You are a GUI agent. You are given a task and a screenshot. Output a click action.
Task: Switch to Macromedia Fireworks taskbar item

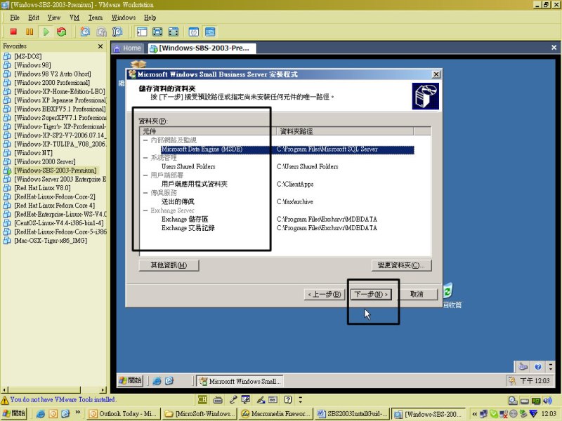coord(275,414)
